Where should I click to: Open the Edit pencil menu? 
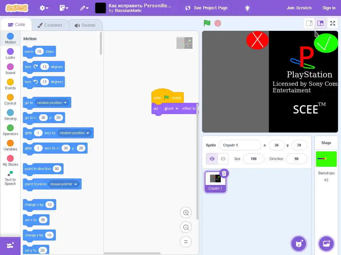[84, 8]
